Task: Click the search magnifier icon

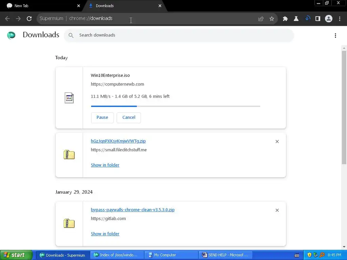Action: [71, 35]
